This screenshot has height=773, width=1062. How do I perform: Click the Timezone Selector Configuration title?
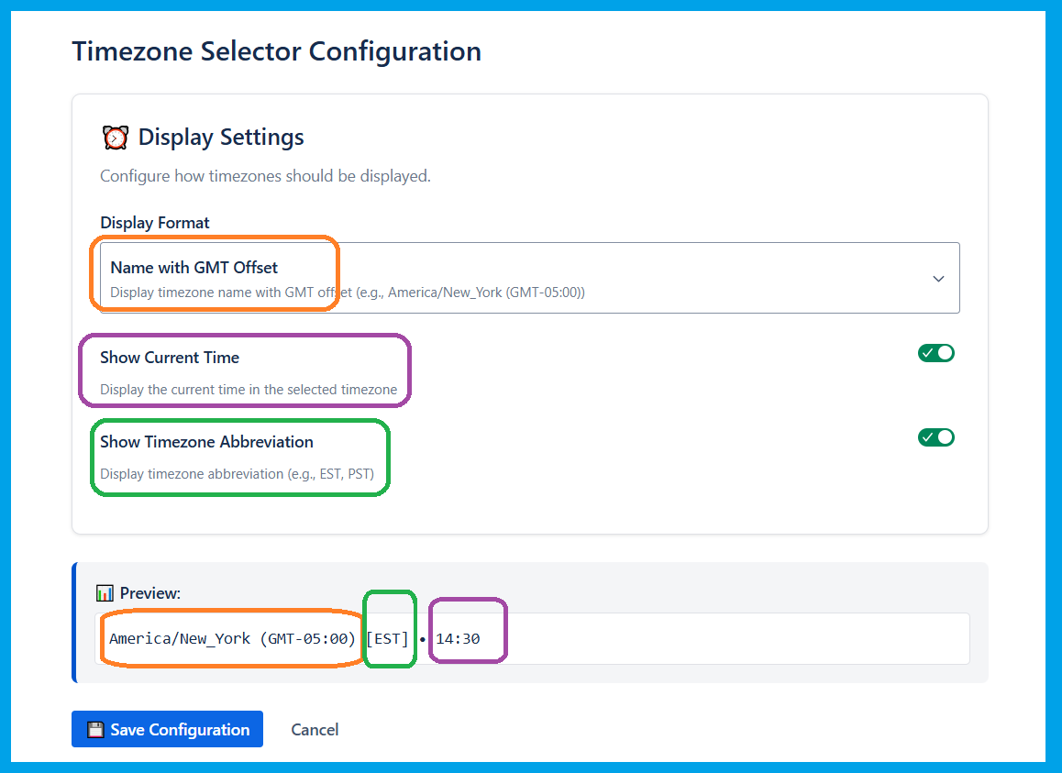[276, 51]
